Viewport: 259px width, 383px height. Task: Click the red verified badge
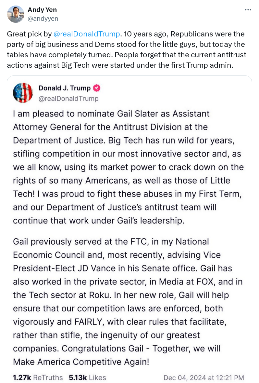tap(96, 88)
